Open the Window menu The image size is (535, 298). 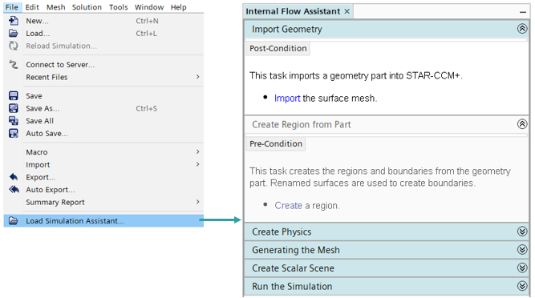point(149,7)
